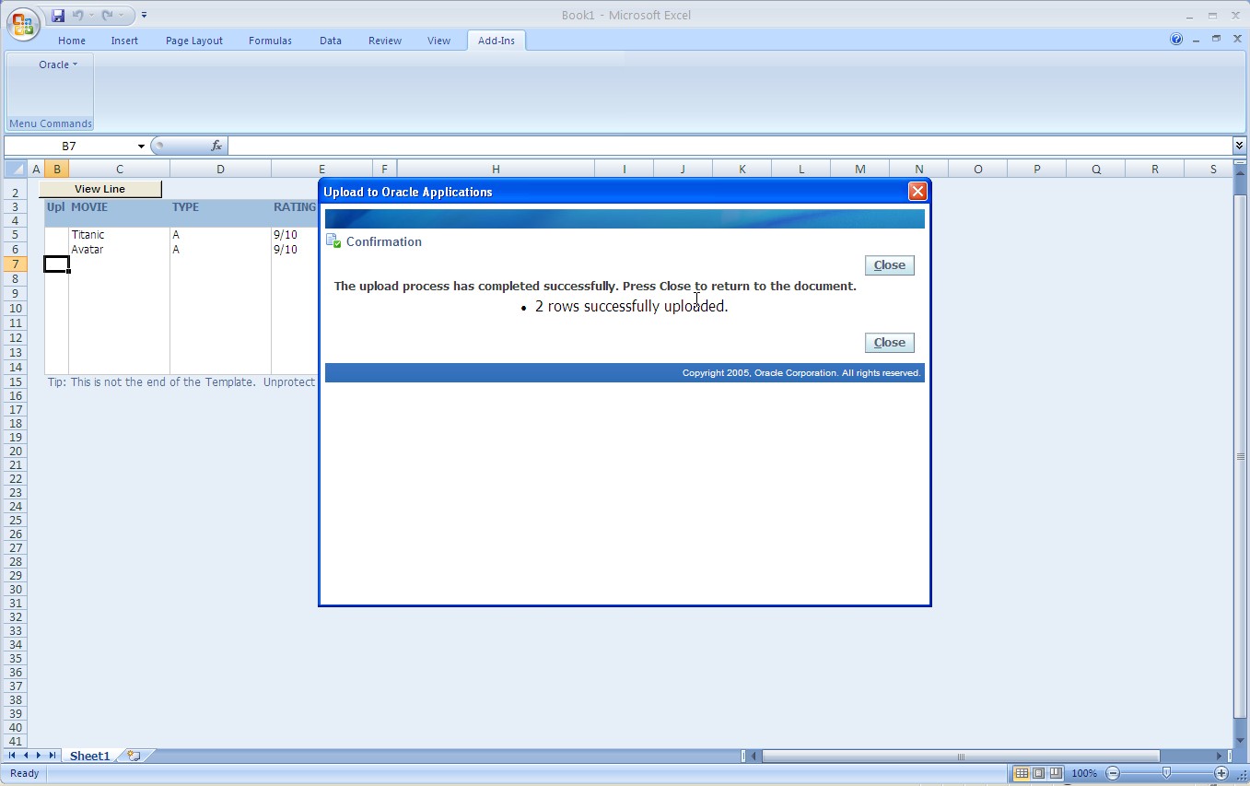Select row 7 header

(x=16, y=264)
